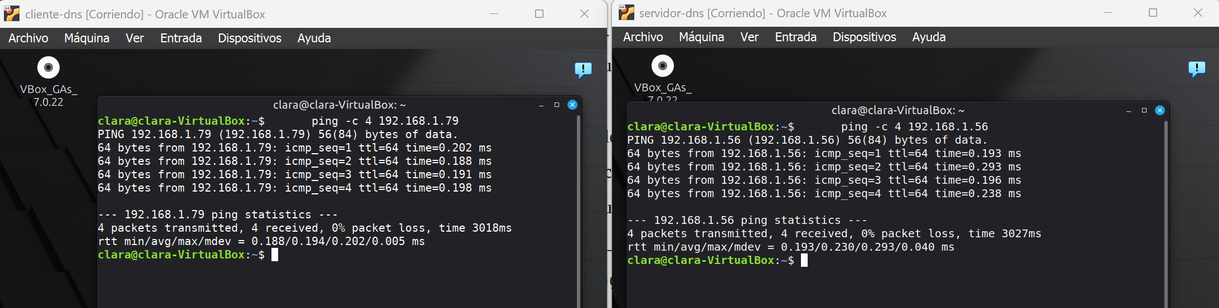Open VBox_GAs disc icon on servidor-dns desktop
1219x308 pixels.
point(663,66)
